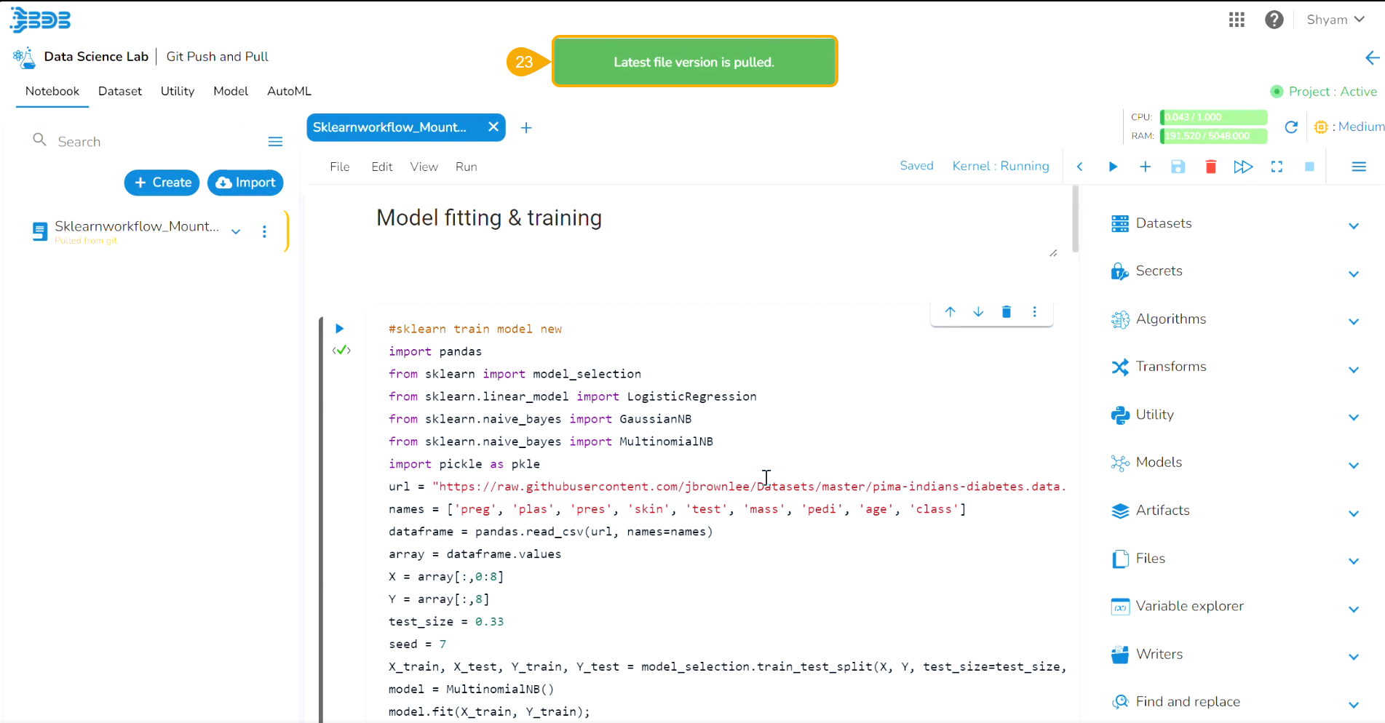Close the Sklearnworkflow_Mount notebook tab
The image size is (1385, 723).
coord(493,127)
